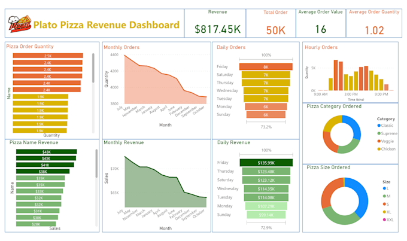Click the Daily Orders chart title

pos(231,47)
